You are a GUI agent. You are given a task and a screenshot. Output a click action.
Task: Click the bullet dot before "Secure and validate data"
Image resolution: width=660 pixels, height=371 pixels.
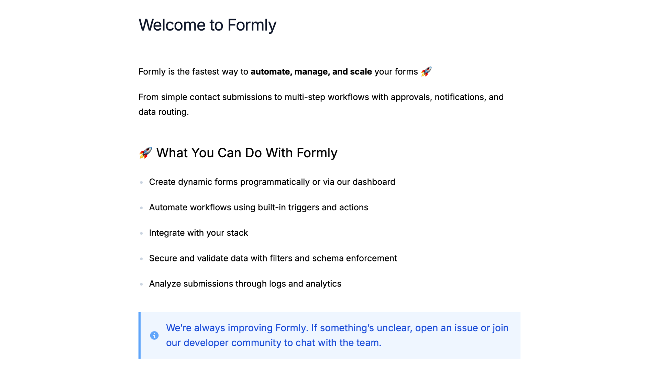pos(141,259)
